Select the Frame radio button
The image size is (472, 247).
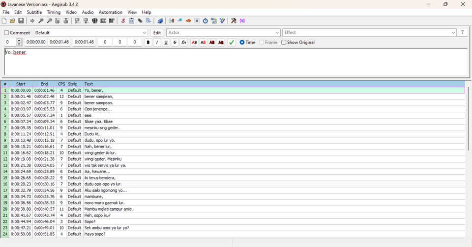click(x=262, y=43)
